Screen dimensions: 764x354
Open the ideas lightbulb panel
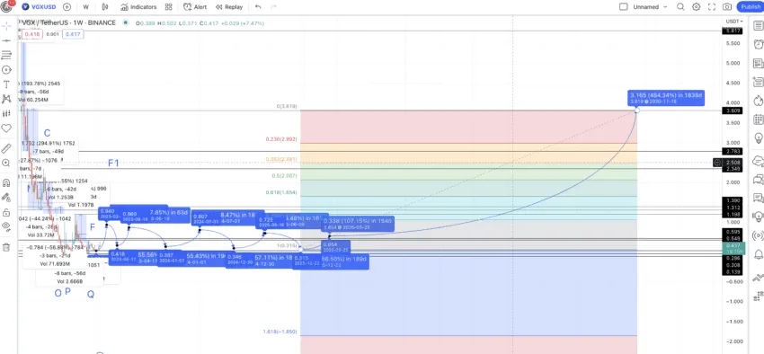pyautogui.click(x=758, y=137)
